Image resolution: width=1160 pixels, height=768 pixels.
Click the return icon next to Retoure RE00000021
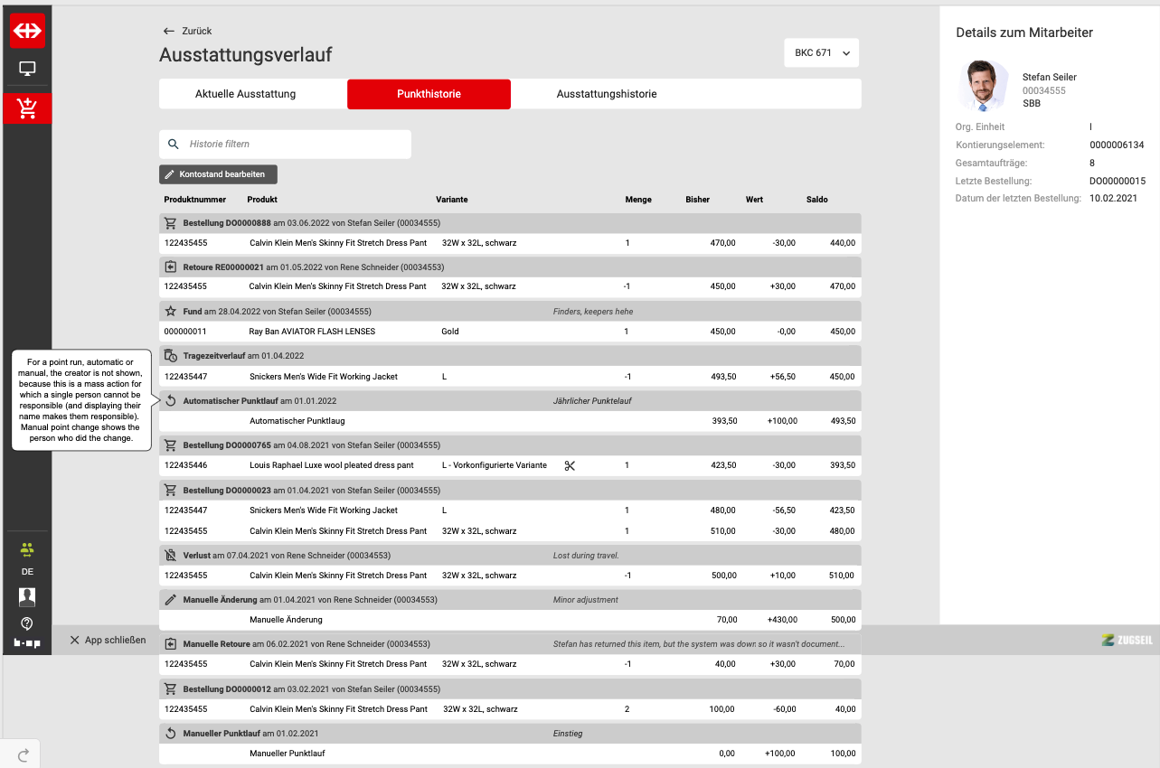[x=170, y=267]
